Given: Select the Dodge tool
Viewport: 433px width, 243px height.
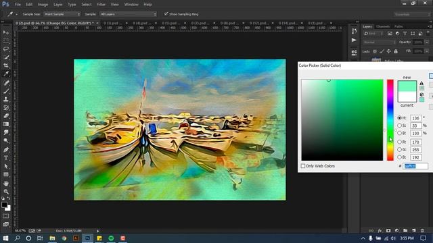Looking at the screenshot, I should click(x=6, y=141).
